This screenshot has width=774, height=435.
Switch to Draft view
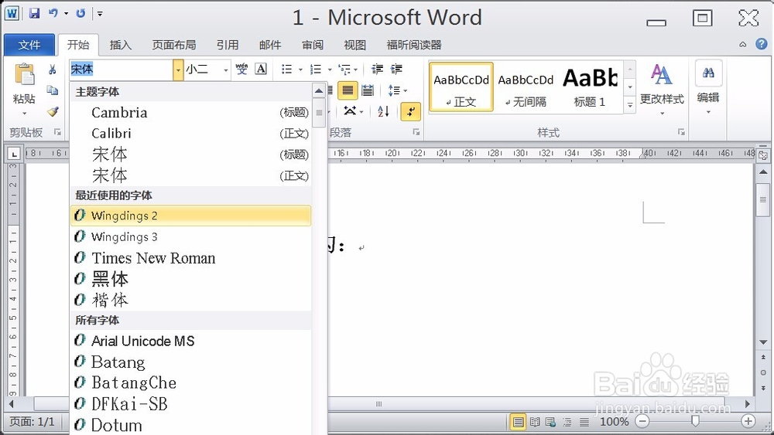click(x=584, y=422)
